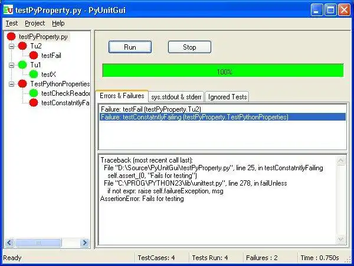Click the green dot for testCheckReadonly

click(x=34, y=93)
